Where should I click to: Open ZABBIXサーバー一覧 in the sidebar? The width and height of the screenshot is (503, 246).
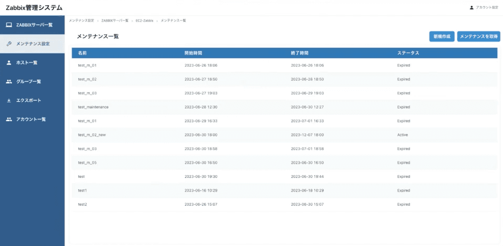coord(32,25)
